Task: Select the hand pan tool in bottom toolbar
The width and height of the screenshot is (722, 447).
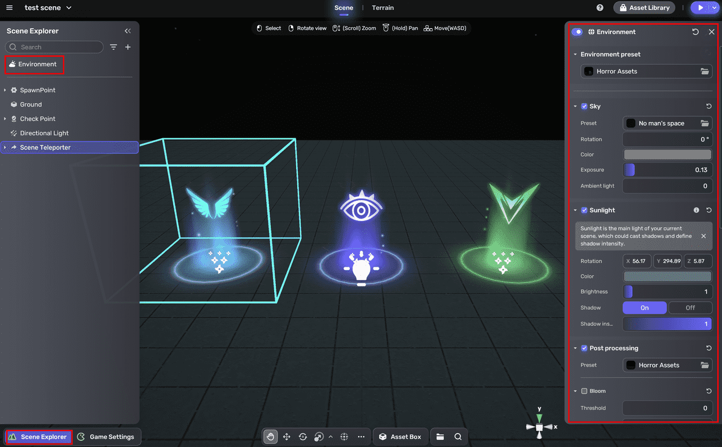Action: coord(271,437)
